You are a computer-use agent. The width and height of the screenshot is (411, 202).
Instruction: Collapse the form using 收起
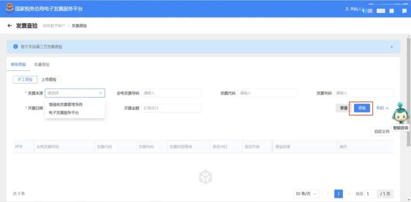(382, 108)
